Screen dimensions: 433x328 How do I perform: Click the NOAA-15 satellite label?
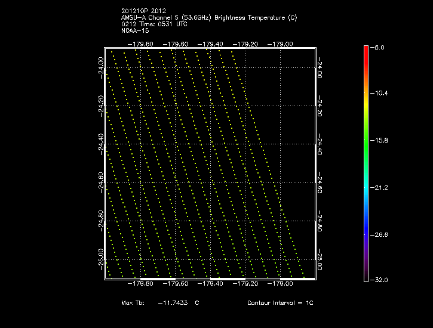pos(135,30)
